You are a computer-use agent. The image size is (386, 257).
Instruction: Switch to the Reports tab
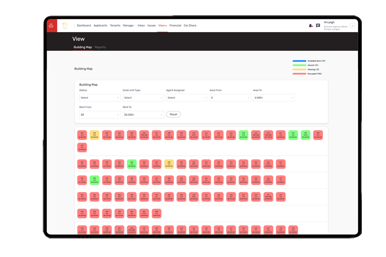point(100,47)
